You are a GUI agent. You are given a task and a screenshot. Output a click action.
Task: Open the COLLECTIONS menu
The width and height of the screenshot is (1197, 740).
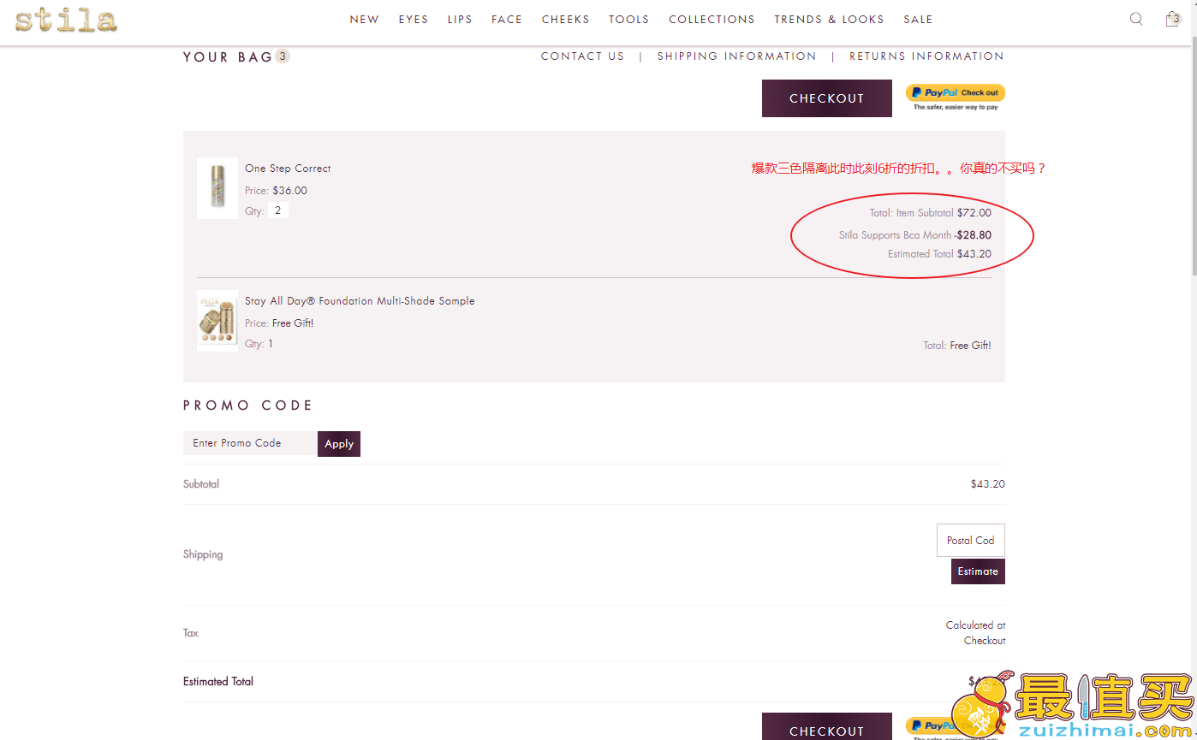tap(712, 19)
